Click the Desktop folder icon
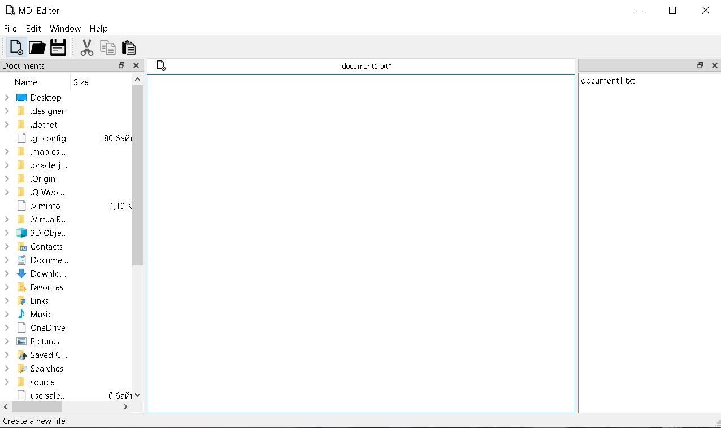The image size is (721, 428). 21,98
